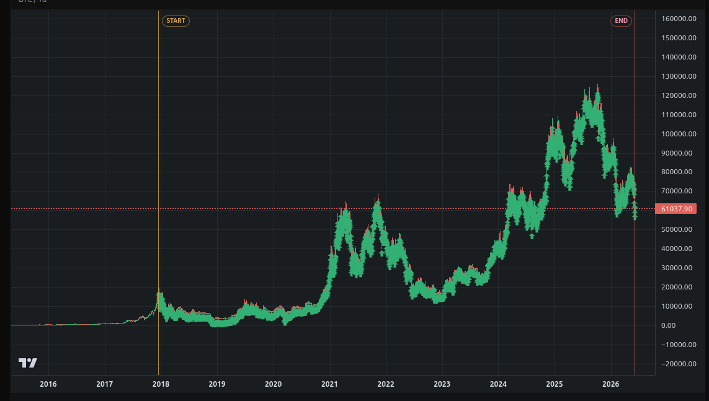Click the 2016 year label on time axis

[48, 384]
